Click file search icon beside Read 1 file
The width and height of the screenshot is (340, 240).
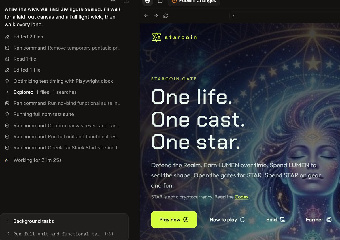point(7,59)
